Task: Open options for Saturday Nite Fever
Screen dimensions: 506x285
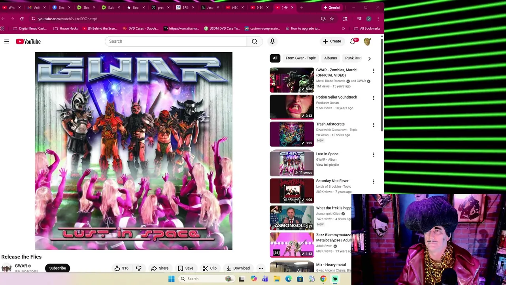Action: (x=374, y=181)
